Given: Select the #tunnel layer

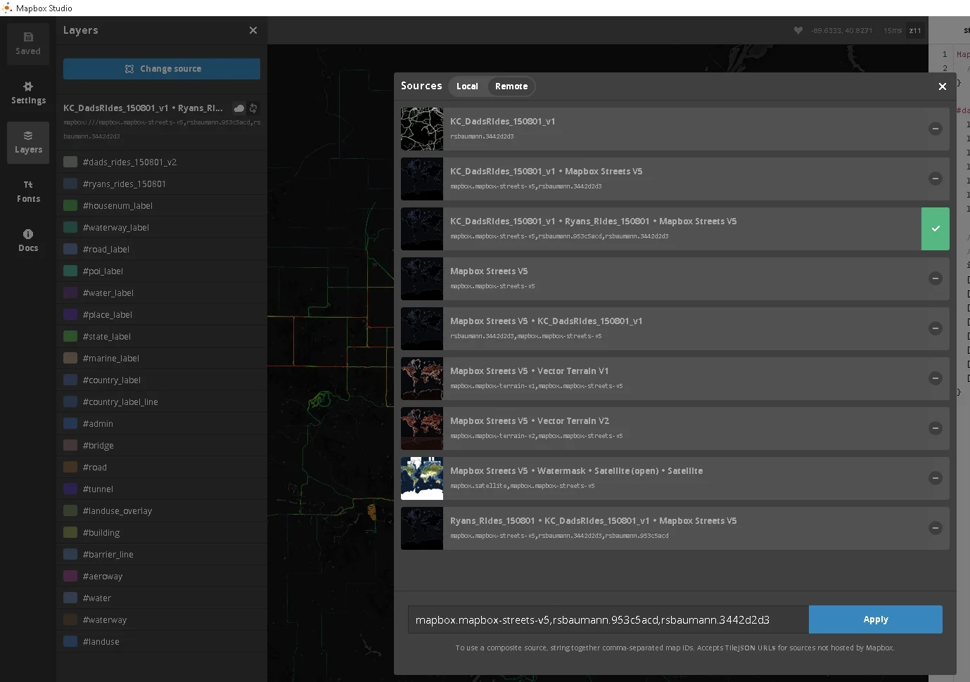Looking at the screenshot, I should pos(162,489).
